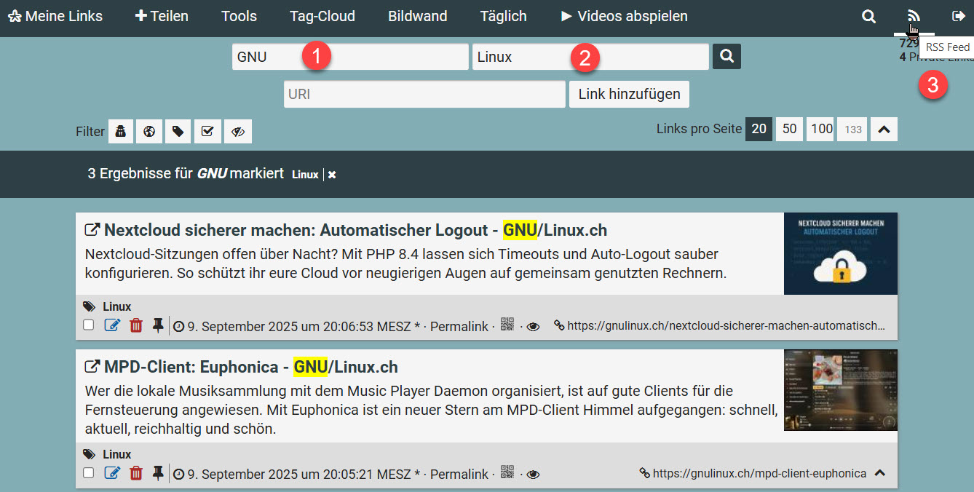Open the Tag-Cloud menu item

pyautogui.click(x=322, y=16)
